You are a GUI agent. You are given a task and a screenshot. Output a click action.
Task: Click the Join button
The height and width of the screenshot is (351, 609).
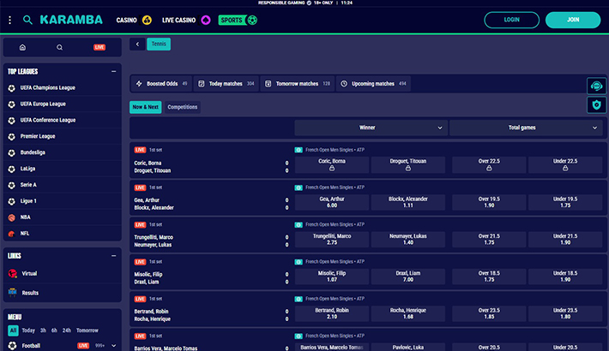[573, 20]
